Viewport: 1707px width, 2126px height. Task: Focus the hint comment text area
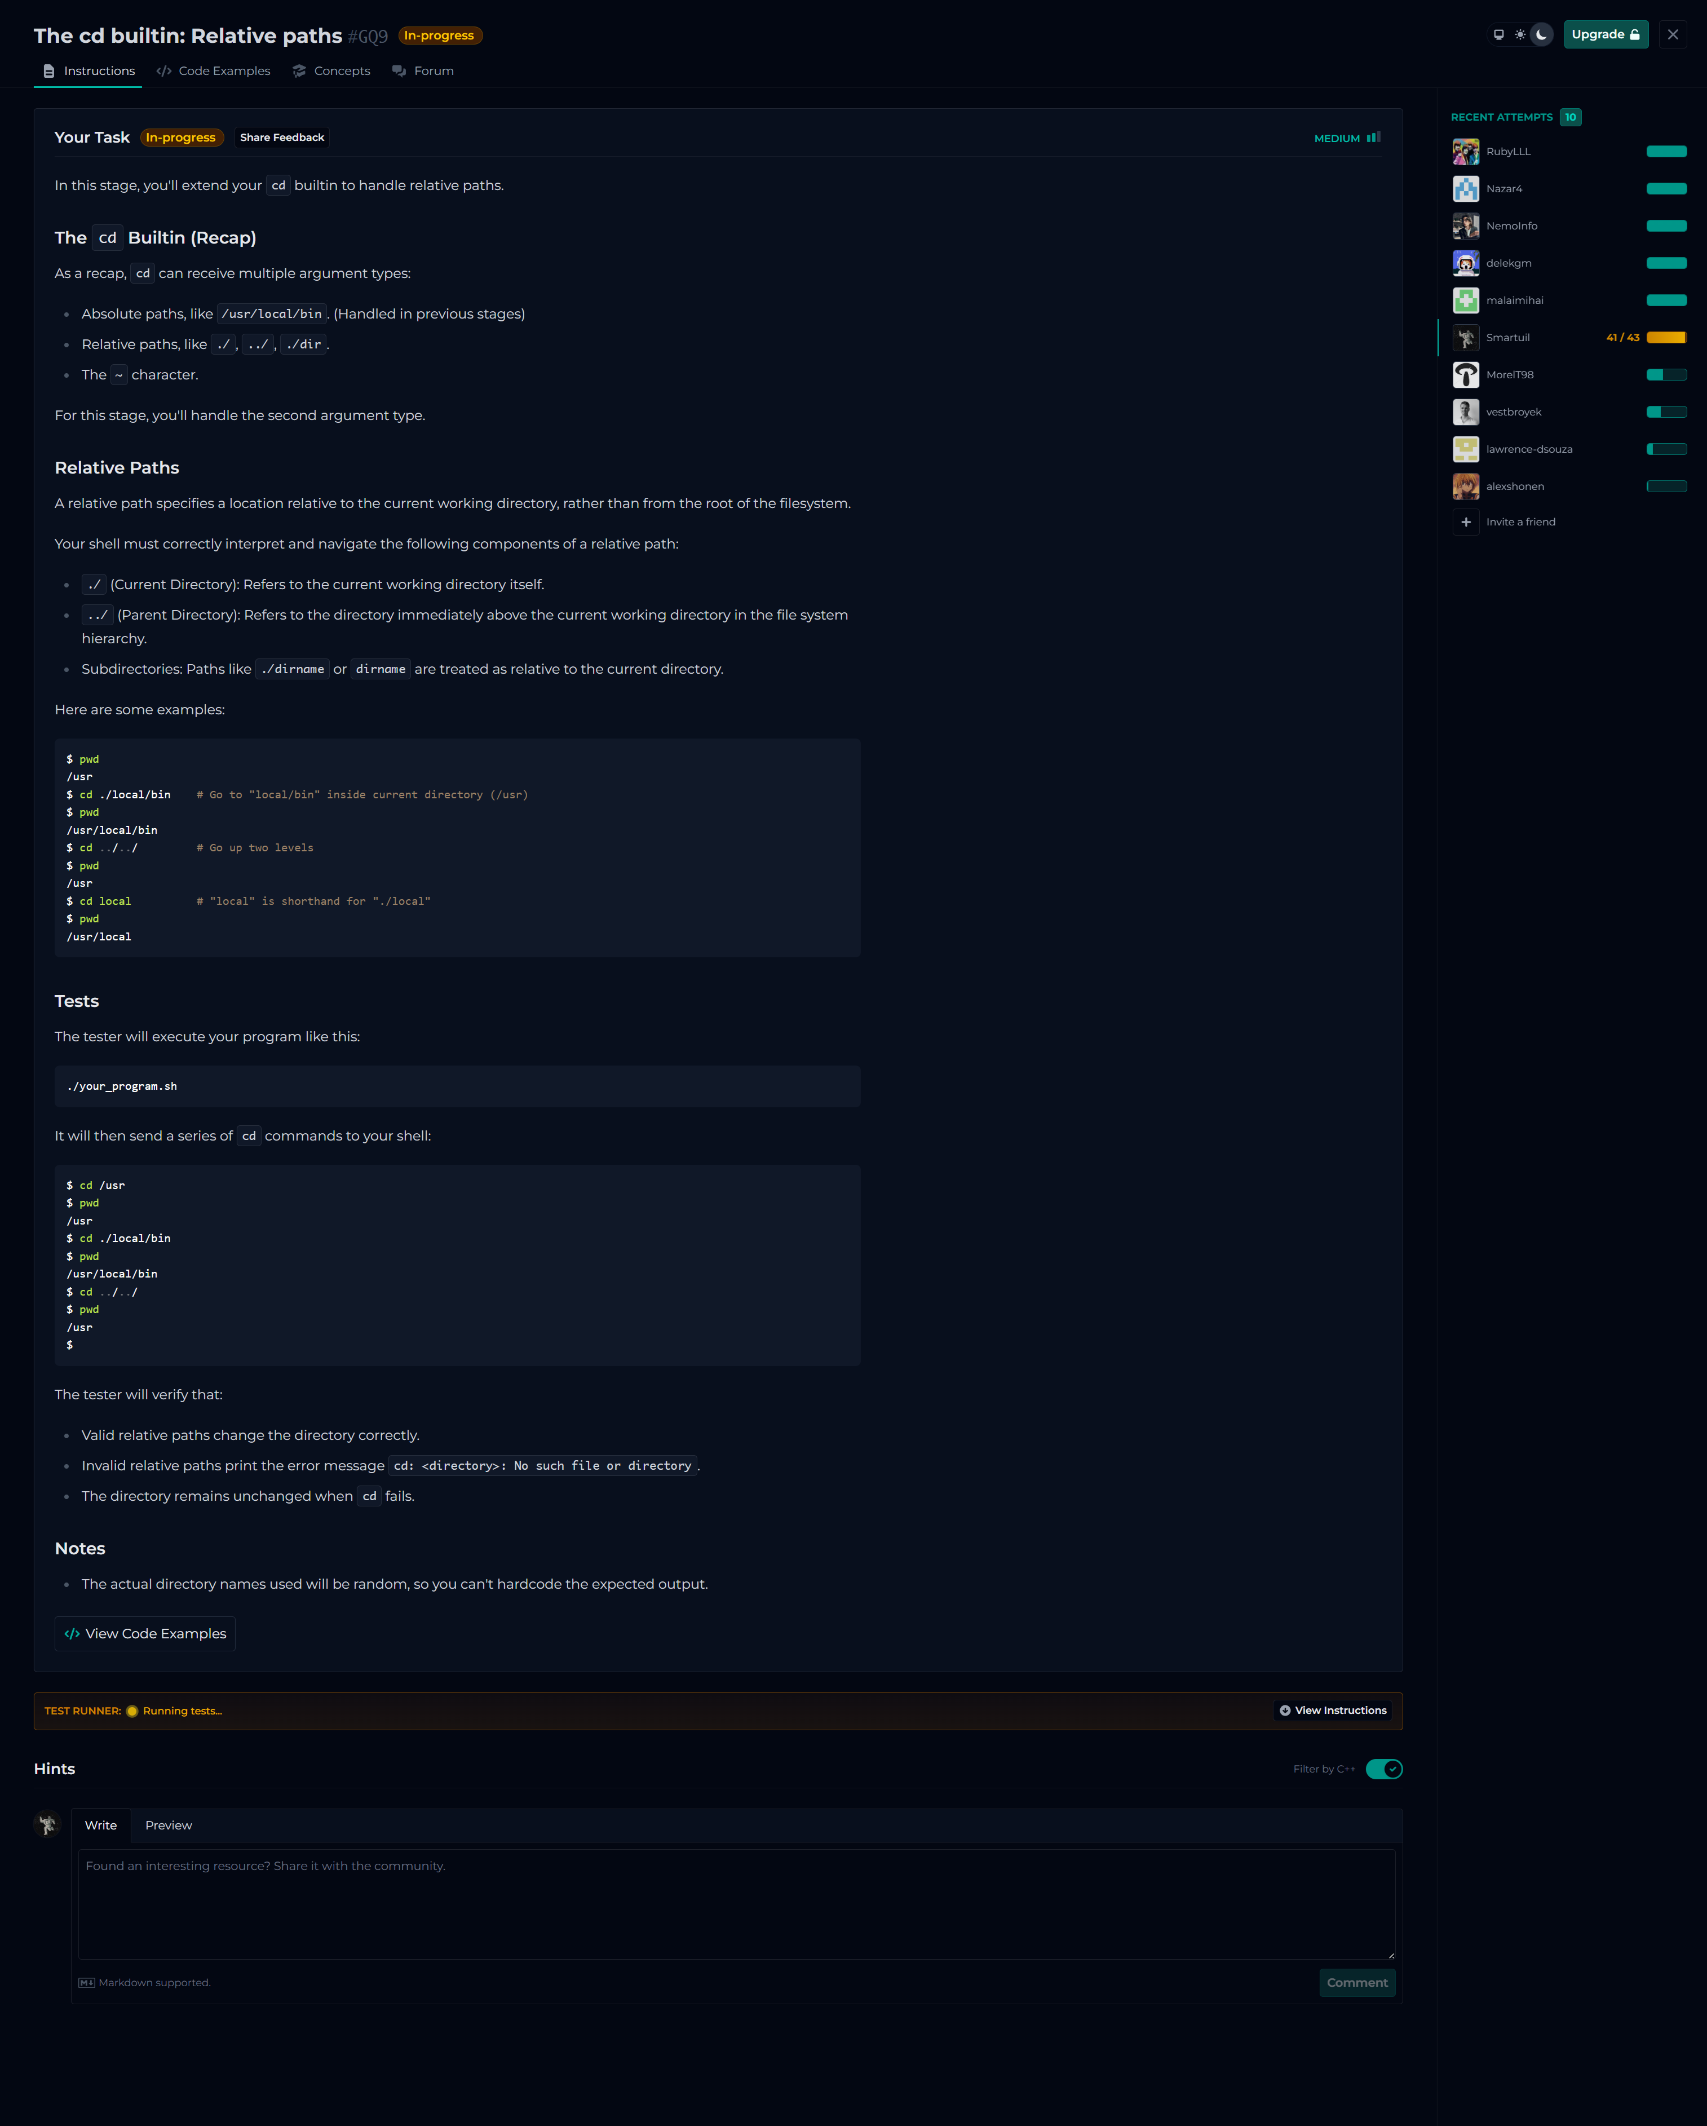pos(736,1903)
